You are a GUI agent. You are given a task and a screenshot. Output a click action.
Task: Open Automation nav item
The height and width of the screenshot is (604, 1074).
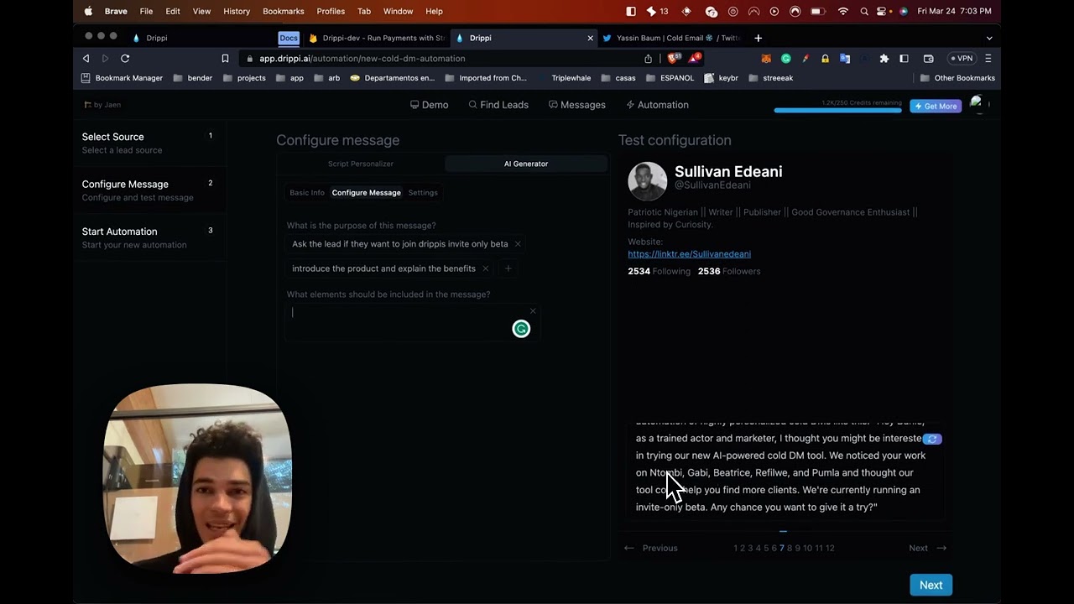click(x=657, y=105)
